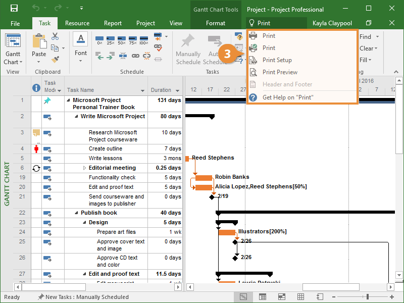The height and width of the screenshot is (303, 404).
Task: Open the Task Mode column filter dropdown
Action: (59, 90)
